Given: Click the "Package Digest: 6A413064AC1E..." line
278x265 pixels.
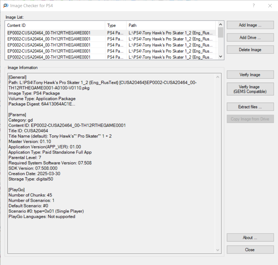Looking at the screenshot, I should (x=42, y=104).
